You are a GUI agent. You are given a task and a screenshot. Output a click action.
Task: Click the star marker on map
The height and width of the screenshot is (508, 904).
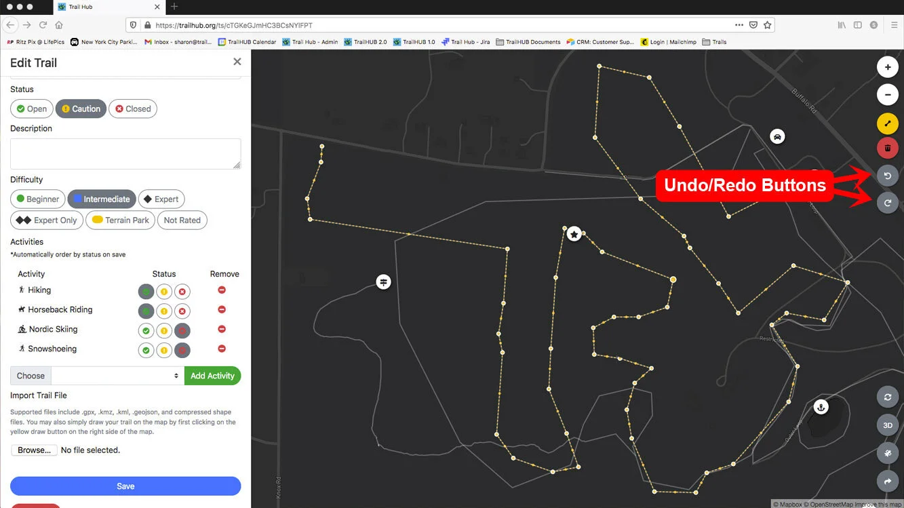pos(574,234)
